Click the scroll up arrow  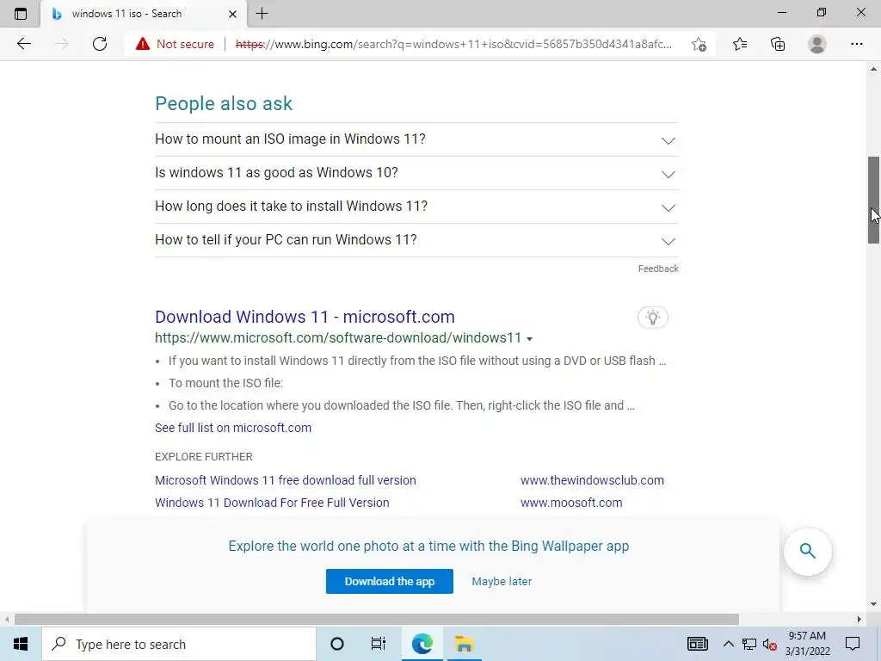pos(873,69)
